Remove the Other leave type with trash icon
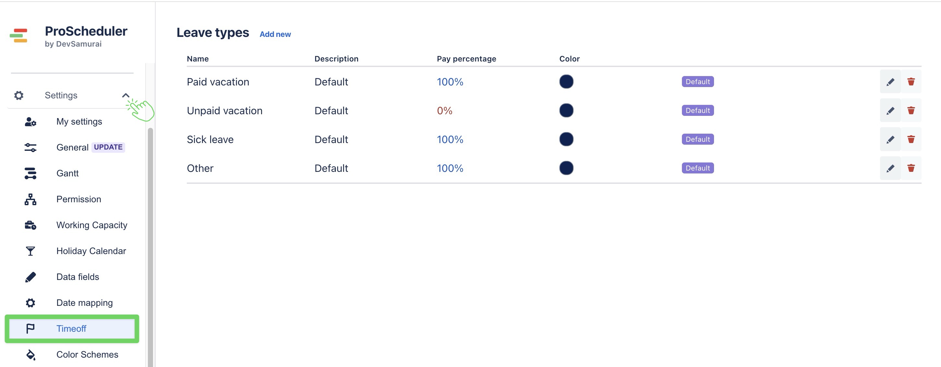This screenshot has height=367, width=941. click(x=911, y=168)
